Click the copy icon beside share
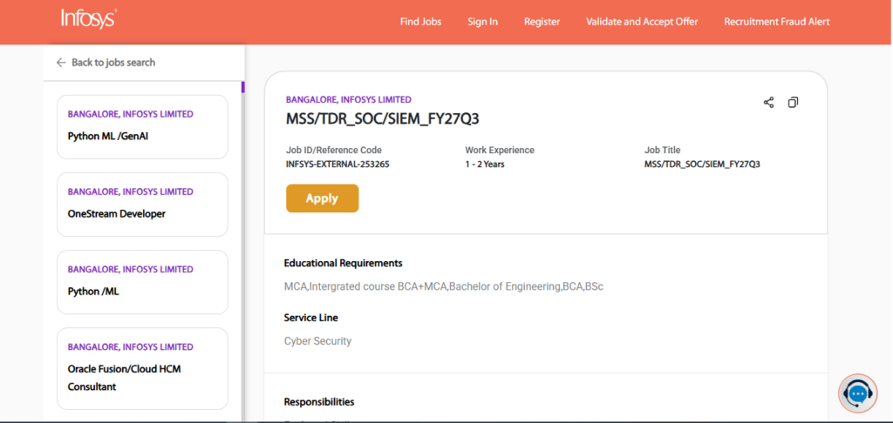The image size is (893, 423). 793,103
